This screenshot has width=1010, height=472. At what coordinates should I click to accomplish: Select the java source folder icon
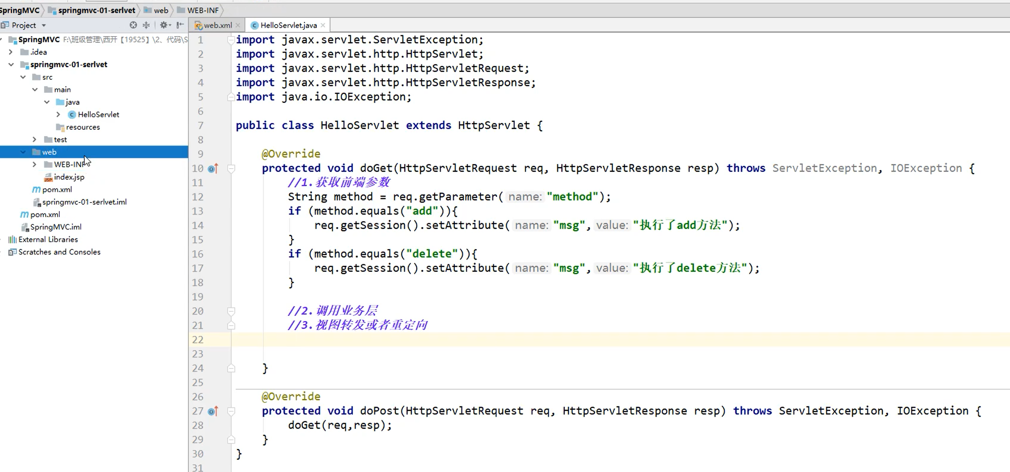[x=60, y=102]
